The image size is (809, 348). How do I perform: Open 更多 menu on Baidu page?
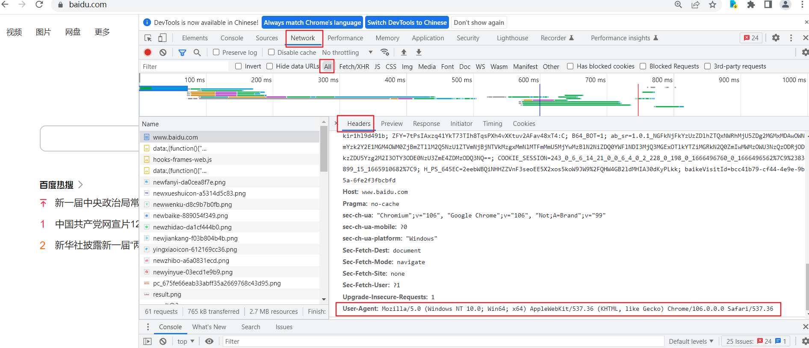[102, 32]
